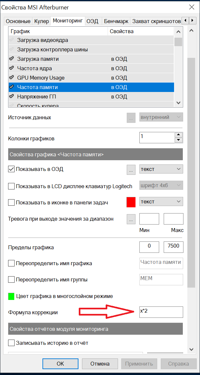
Task: Click the Отмена button
Action: pos(100,364)
